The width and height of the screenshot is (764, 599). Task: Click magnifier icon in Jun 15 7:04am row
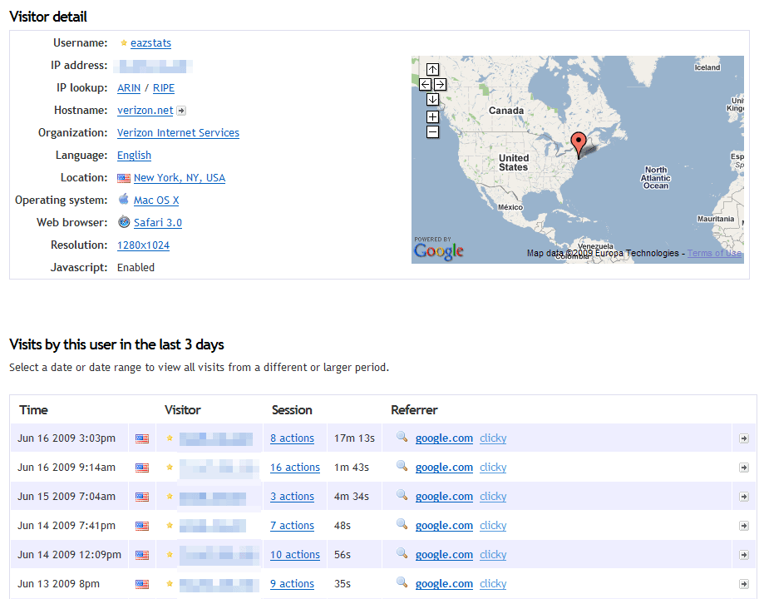click(x=402, y=495)
